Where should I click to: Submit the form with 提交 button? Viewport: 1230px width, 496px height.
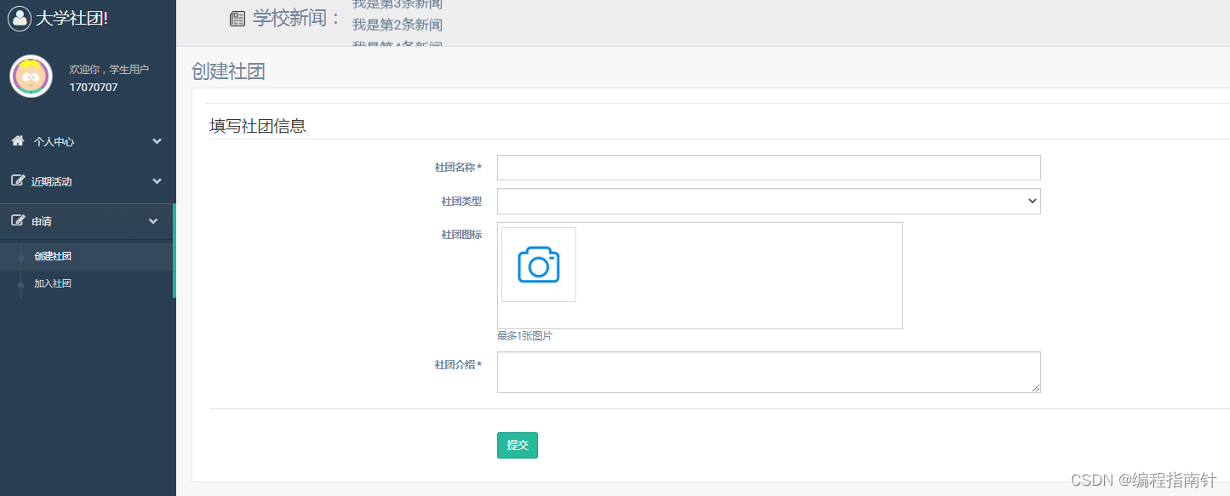tap(518, 445)
